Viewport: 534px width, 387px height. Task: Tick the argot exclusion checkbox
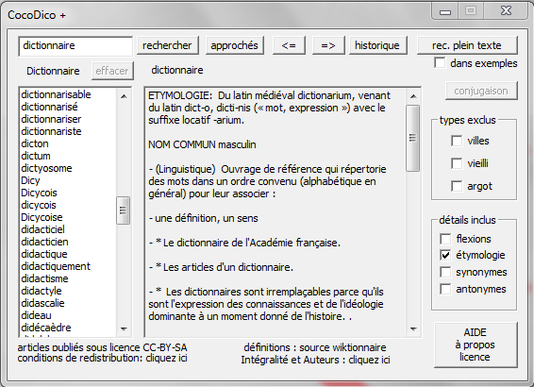(x=457, y=186)
